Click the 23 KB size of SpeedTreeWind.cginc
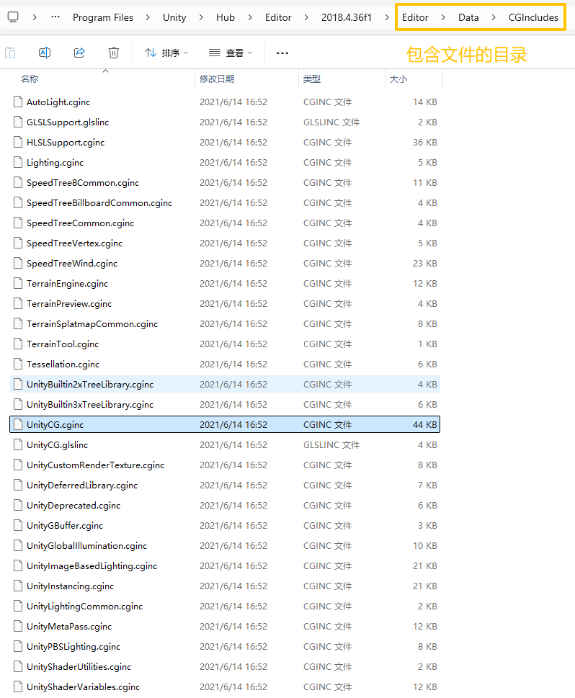575x698 pixels. click(x=425, y=263)
